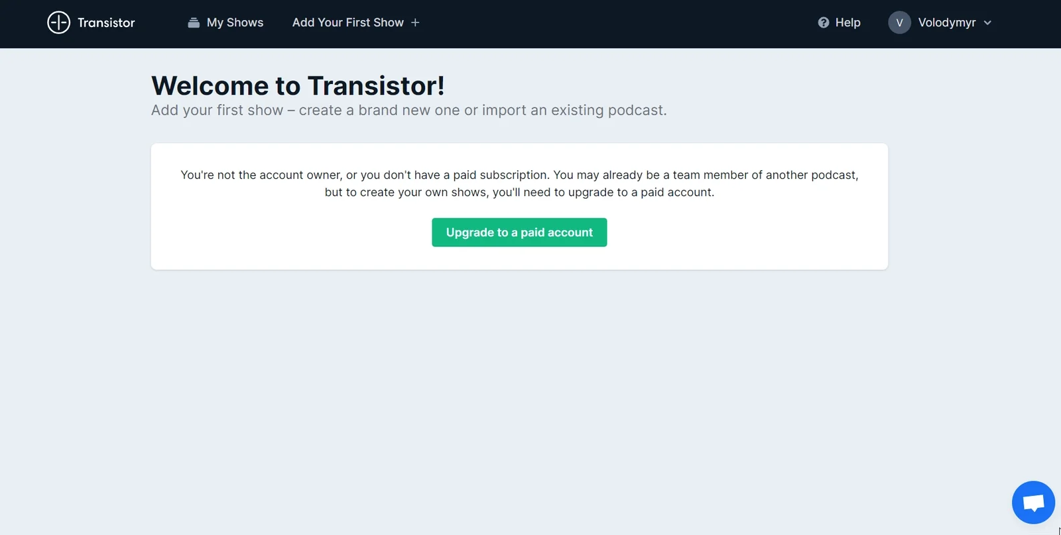Viewport: 1061px width, 535px height.
Task: Click the Add your first show subtitle text
Action: 409,110
